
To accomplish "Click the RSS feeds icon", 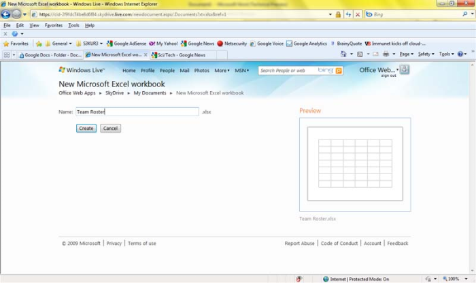I will coord(360,54).
